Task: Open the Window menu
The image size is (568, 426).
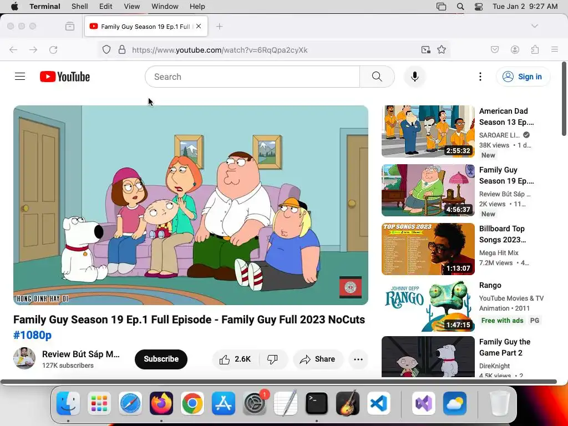Action: pyautogui.click(x=165, y=6)
